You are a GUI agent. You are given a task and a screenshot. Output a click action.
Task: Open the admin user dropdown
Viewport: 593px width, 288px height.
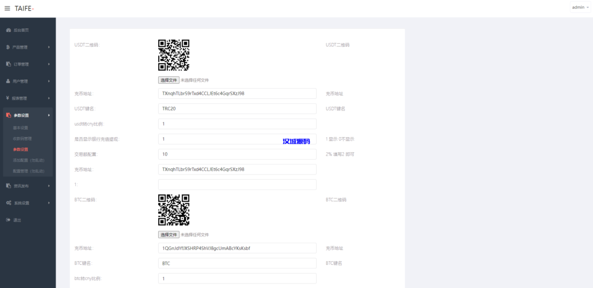click(579, 8)
